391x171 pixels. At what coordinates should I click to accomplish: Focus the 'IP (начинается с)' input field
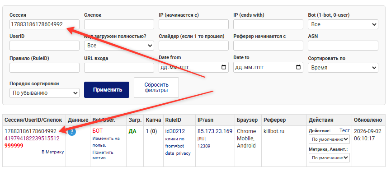[193, 24]
